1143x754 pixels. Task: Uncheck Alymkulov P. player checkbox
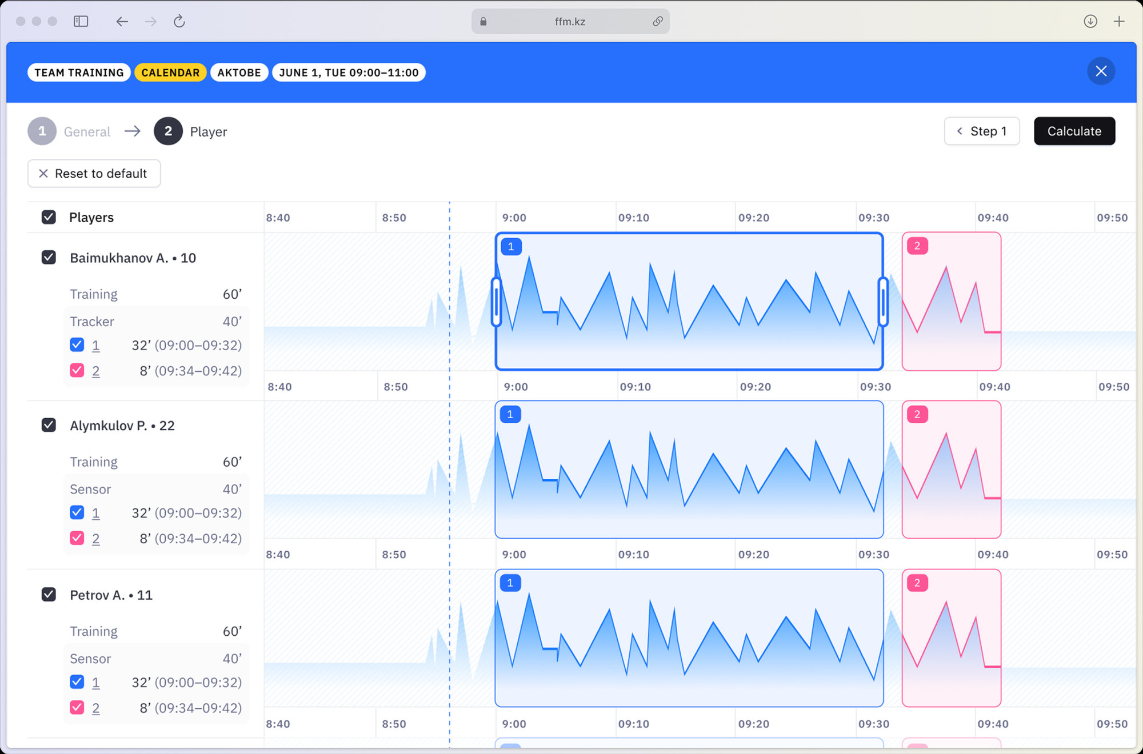pyautogui.click(x=49, y=426)
